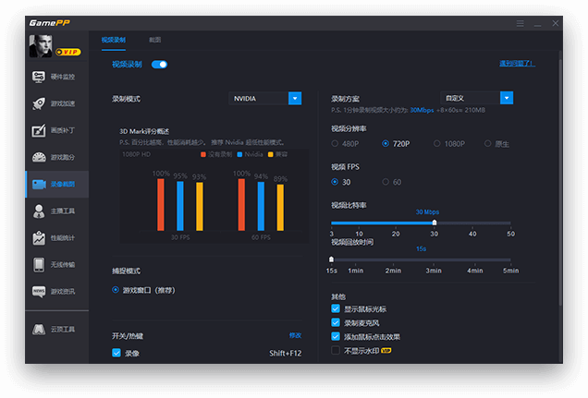This screenshot has width=588, height=398.
Task: Click the Shift+F12 hotkey value
Action: tap(286, 354)
